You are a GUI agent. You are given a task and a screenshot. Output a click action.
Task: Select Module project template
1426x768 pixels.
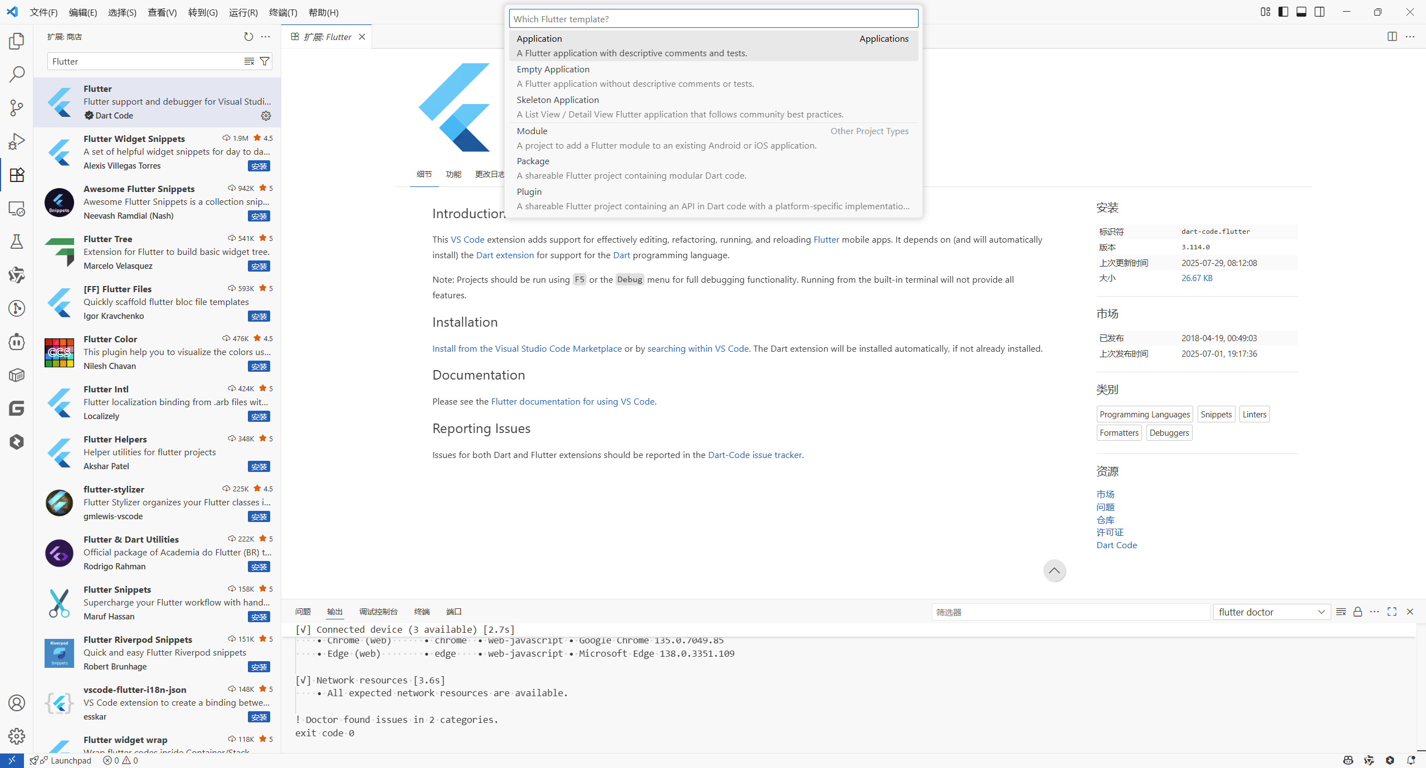tap(713, 138)
